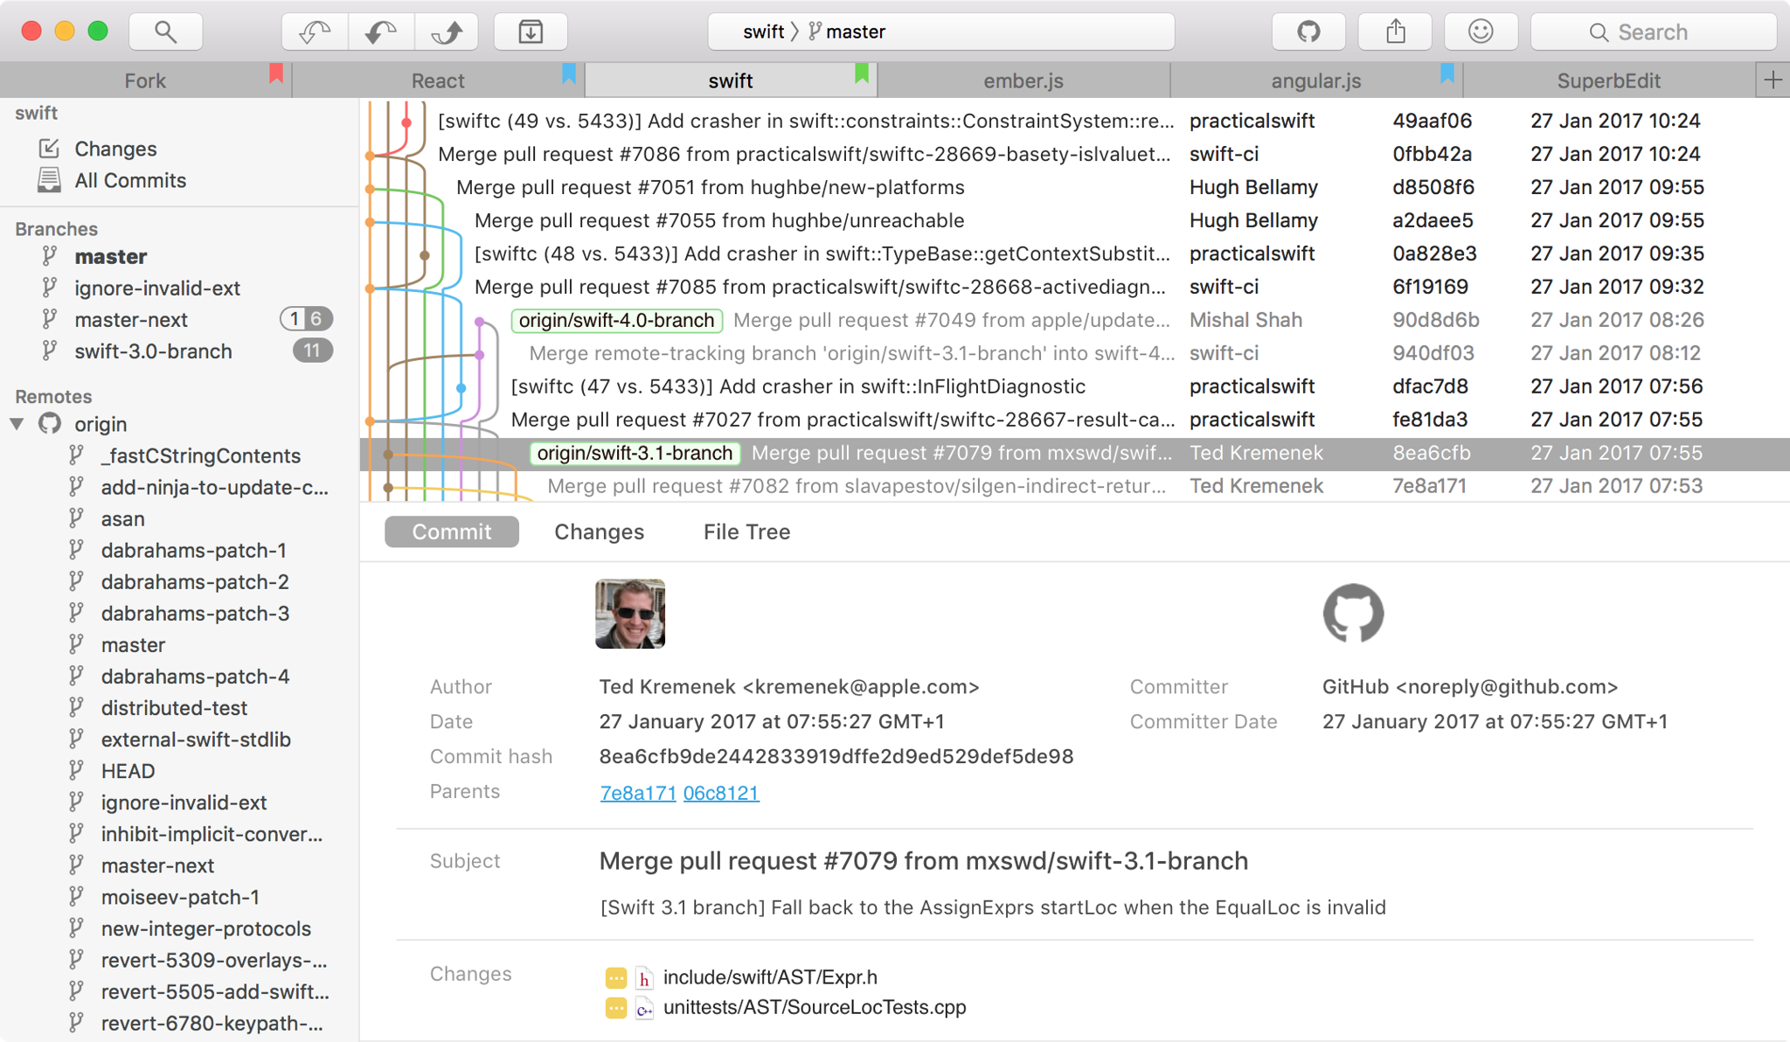Collapse the origin remote disclosure triangle
This screenshot has width=1790, height=1042.
(17, 424)
